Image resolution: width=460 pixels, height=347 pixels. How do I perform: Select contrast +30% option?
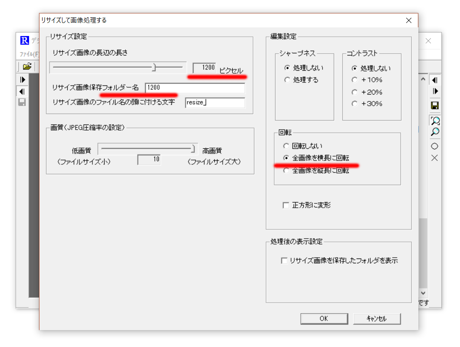pos(367,104)
